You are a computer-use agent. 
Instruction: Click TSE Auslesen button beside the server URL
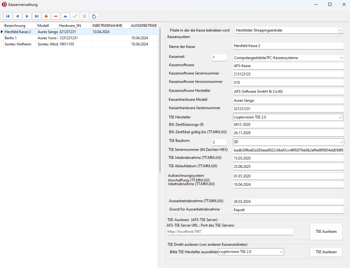pos(326,231)
